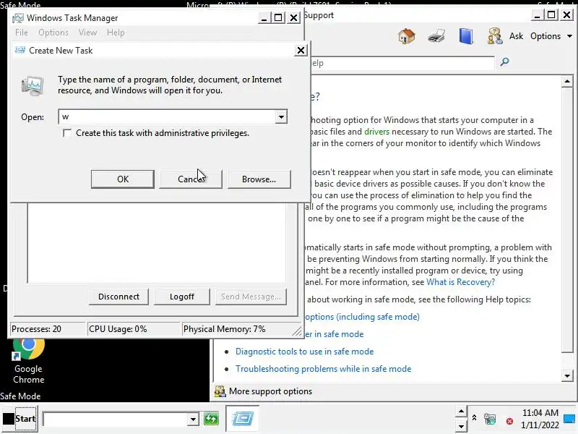Open the Start menu
The width and height of the screenshot is (578, 434).
(20, 419)
